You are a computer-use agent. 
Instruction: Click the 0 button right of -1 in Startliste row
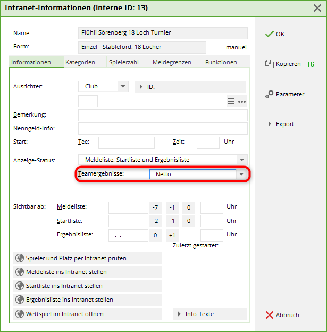(x=189, y=221)
